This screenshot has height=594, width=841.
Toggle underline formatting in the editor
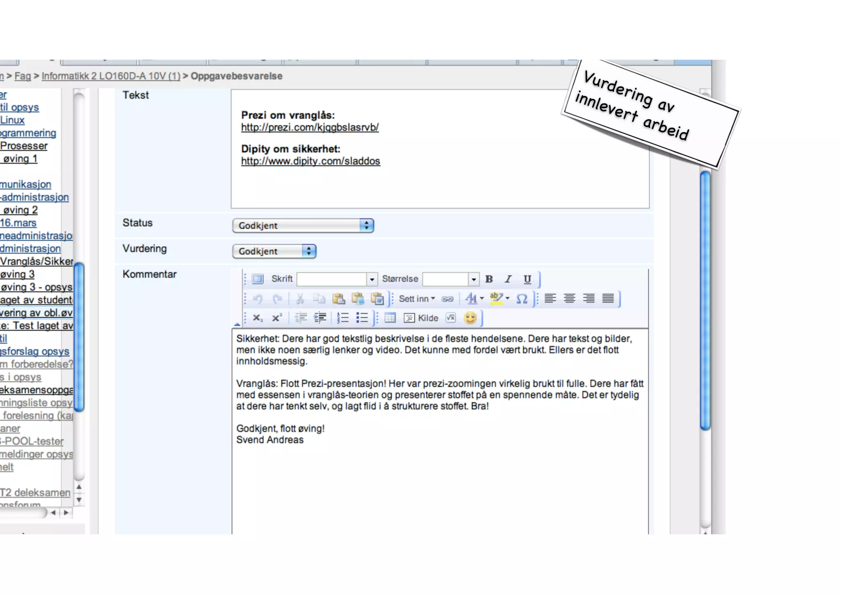click(x=527, y=279)
